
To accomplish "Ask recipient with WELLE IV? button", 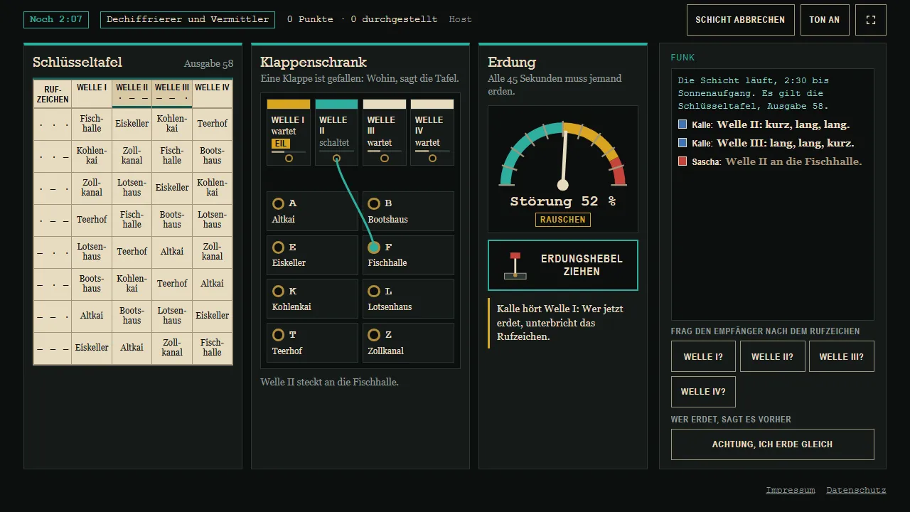I will point(703,392).
